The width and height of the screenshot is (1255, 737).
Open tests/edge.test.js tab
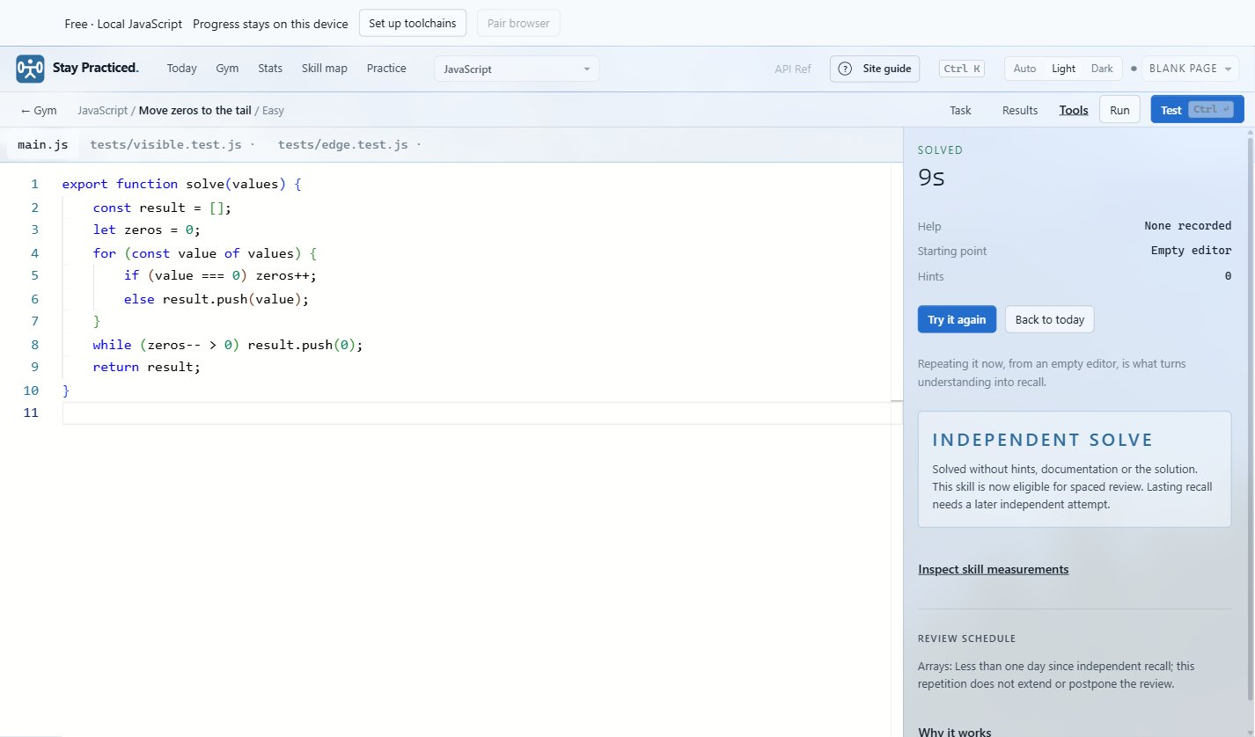[x=343, y=144]
